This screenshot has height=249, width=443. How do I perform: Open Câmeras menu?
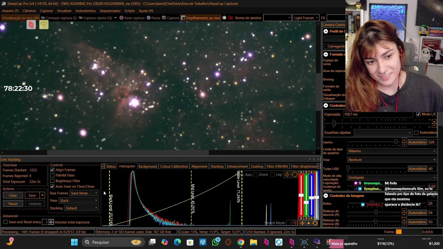(x=29, y=11)
